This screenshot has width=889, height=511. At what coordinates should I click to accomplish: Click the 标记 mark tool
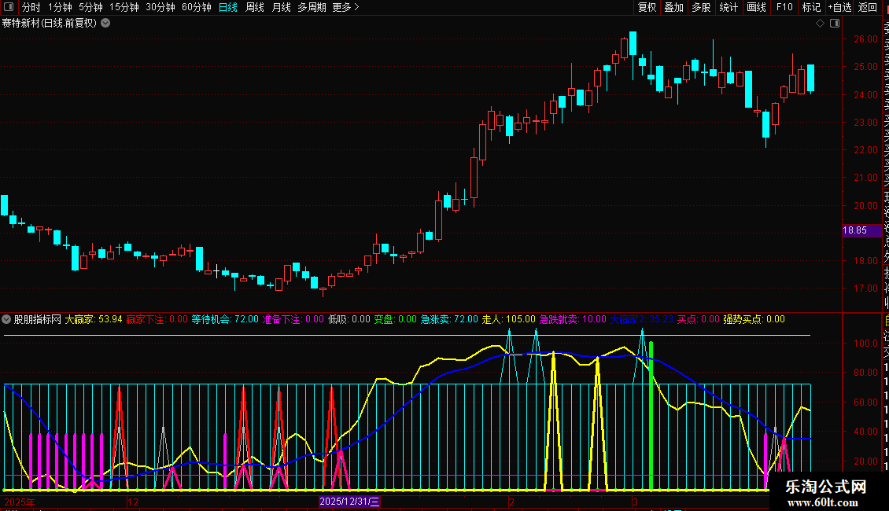point(811,8)
